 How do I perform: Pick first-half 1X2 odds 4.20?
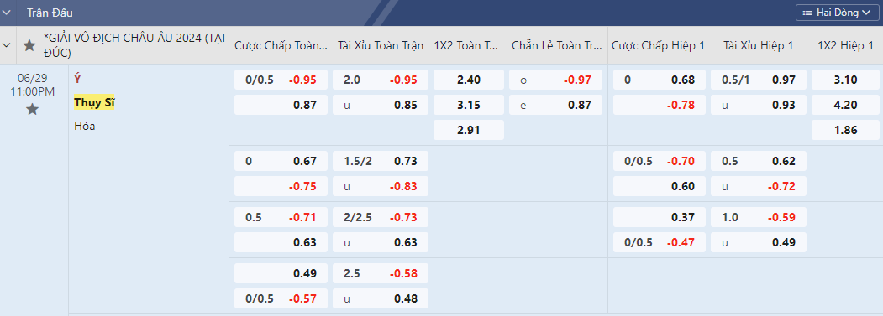click(846, 105)
